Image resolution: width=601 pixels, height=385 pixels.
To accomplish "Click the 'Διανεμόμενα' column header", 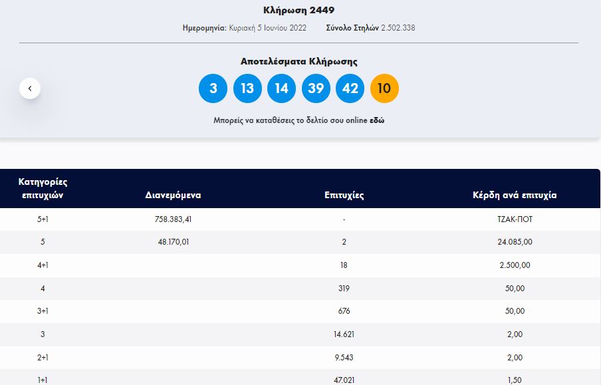I will click(173, 195).
